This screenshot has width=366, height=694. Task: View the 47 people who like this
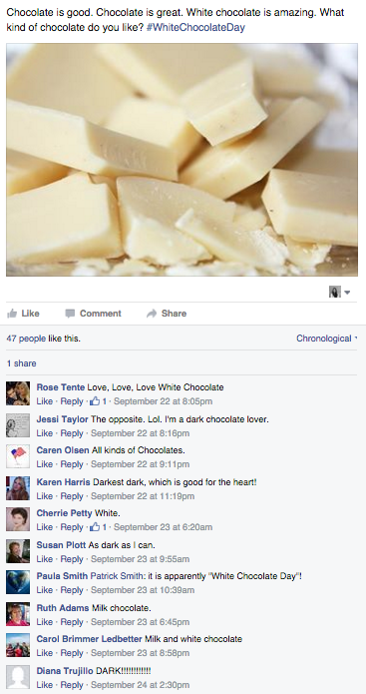[26, 339]
